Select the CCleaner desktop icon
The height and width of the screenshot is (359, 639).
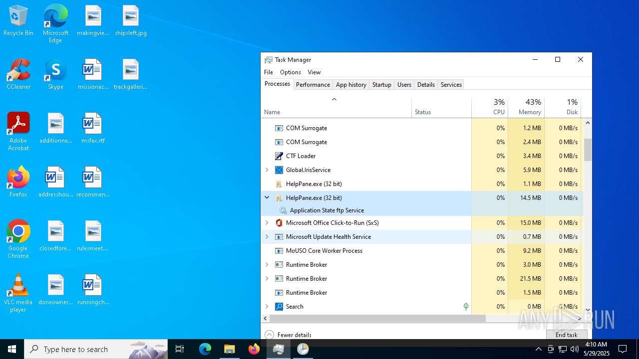pos(18,75)
